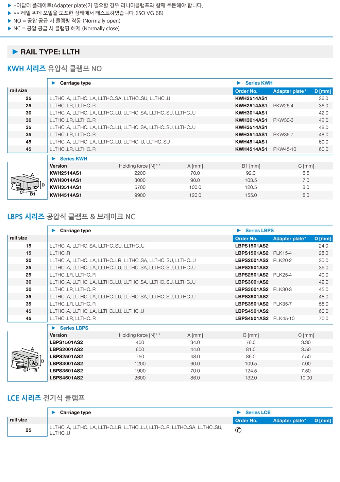The width and height of the screenshot is (340, 482).
Task: Click the LLTHC..R carriage type for rail 15
Action: 60,253
